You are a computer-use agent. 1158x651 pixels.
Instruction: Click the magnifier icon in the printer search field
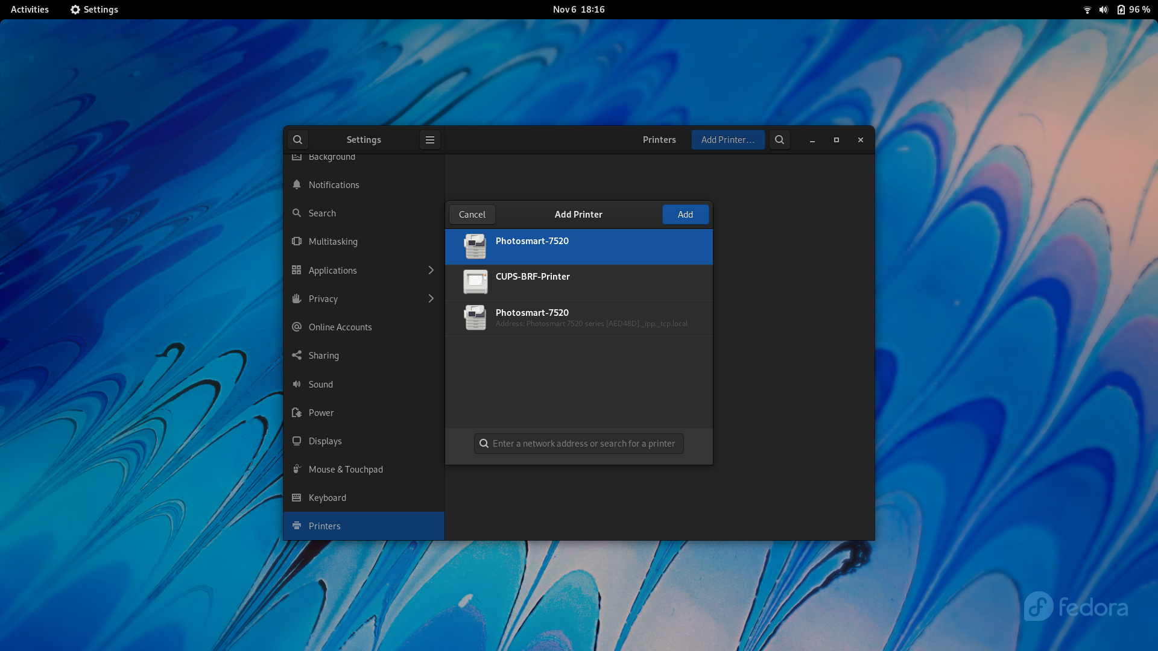484,444
